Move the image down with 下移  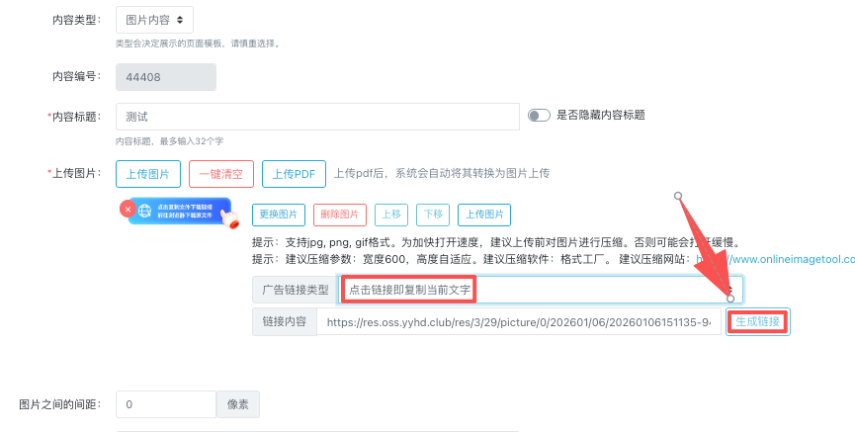pyautogui.click(x=432, y=215)
